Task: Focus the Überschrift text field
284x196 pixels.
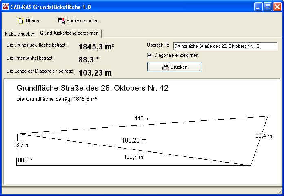Action: [225, 46]
